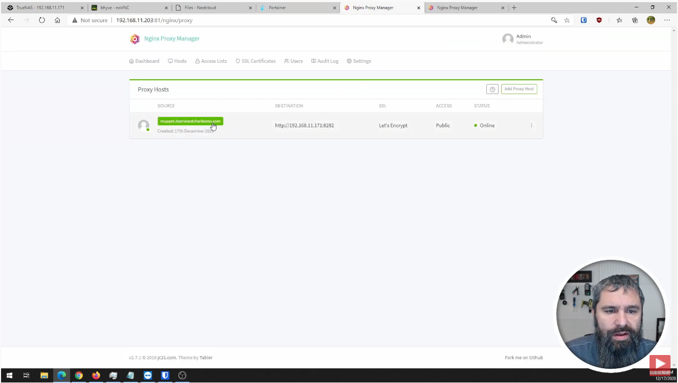Open the Windows Start menu
This screenshot has width=678, height=383.
(x=9, y=376)
